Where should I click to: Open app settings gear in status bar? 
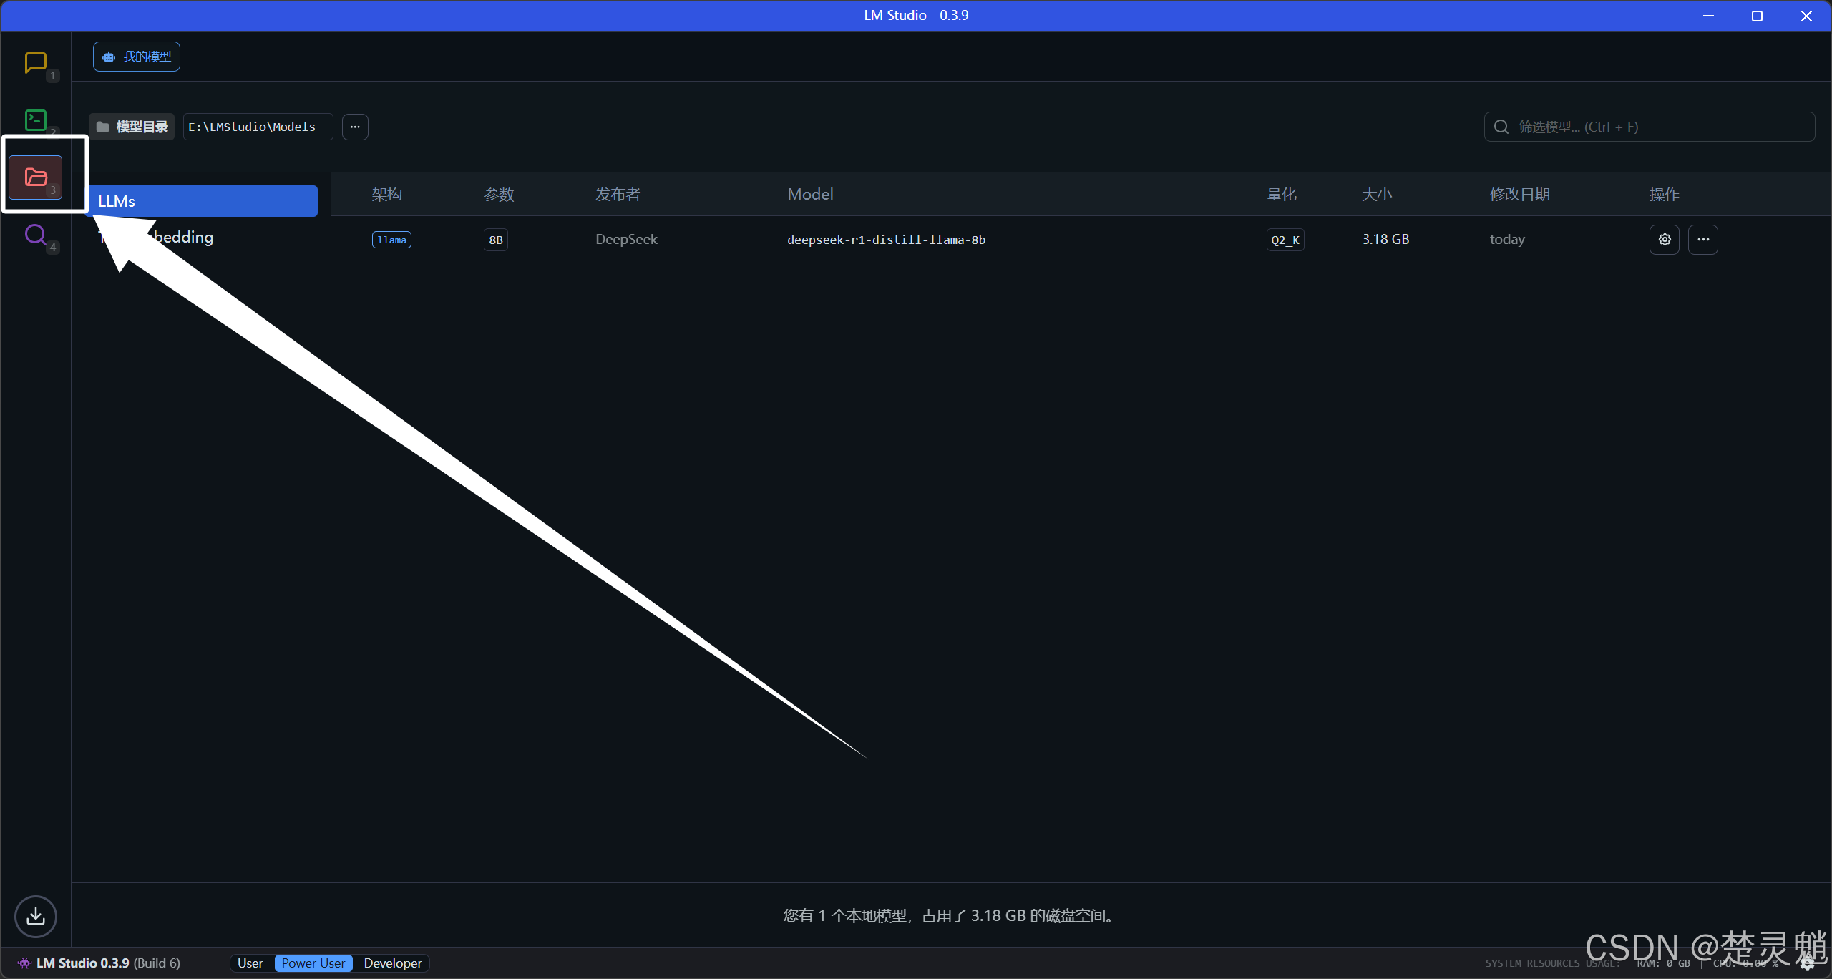point(1808,963)
